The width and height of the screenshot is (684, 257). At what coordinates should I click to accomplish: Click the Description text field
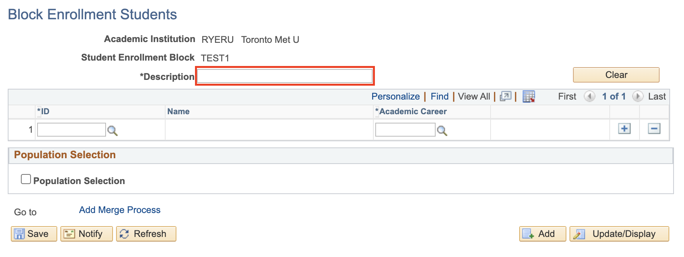[x=285, y=76]
